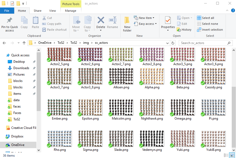Open the Help question mark icon
The height and width of the screenshot is (158, 236).
(x=233, y=10)
